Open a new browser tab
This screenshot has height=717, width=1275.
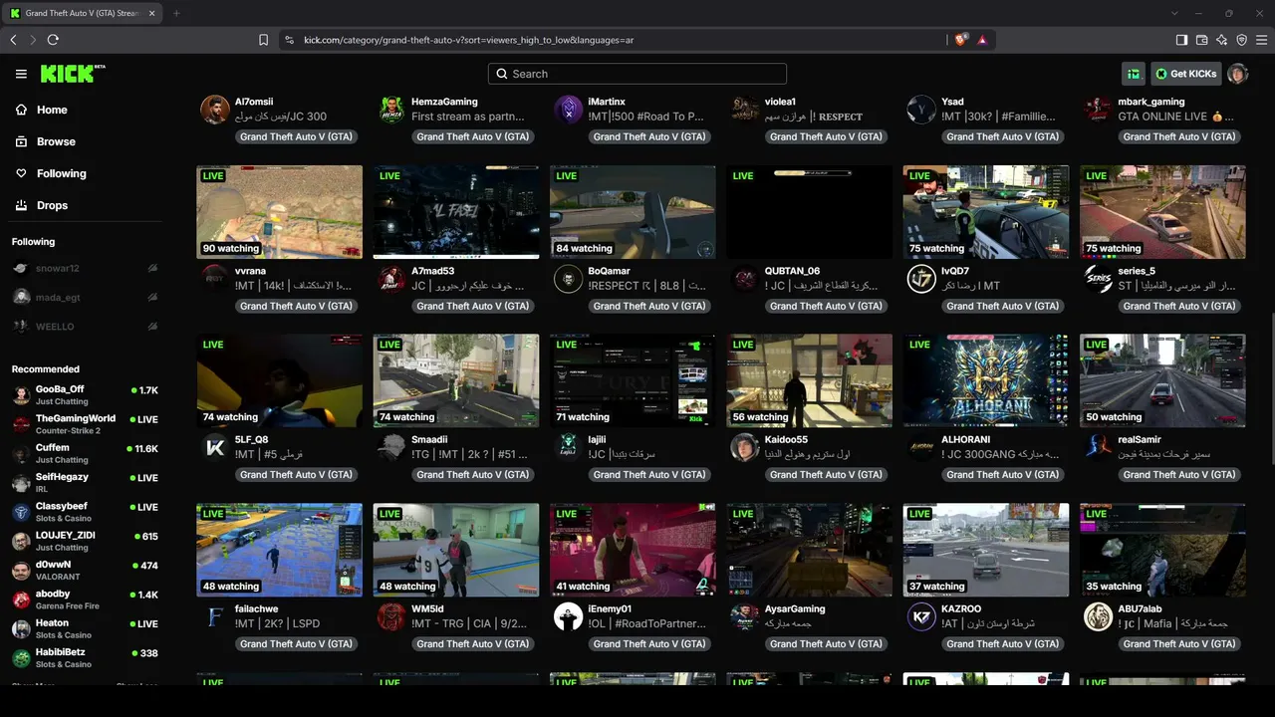click(176, 13)
